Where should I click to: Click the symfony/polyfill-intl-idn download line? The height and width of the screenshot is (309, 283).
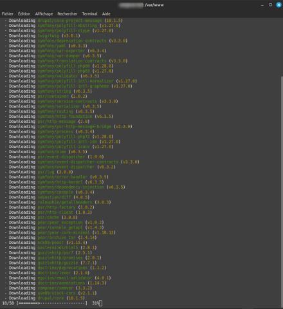62,142
